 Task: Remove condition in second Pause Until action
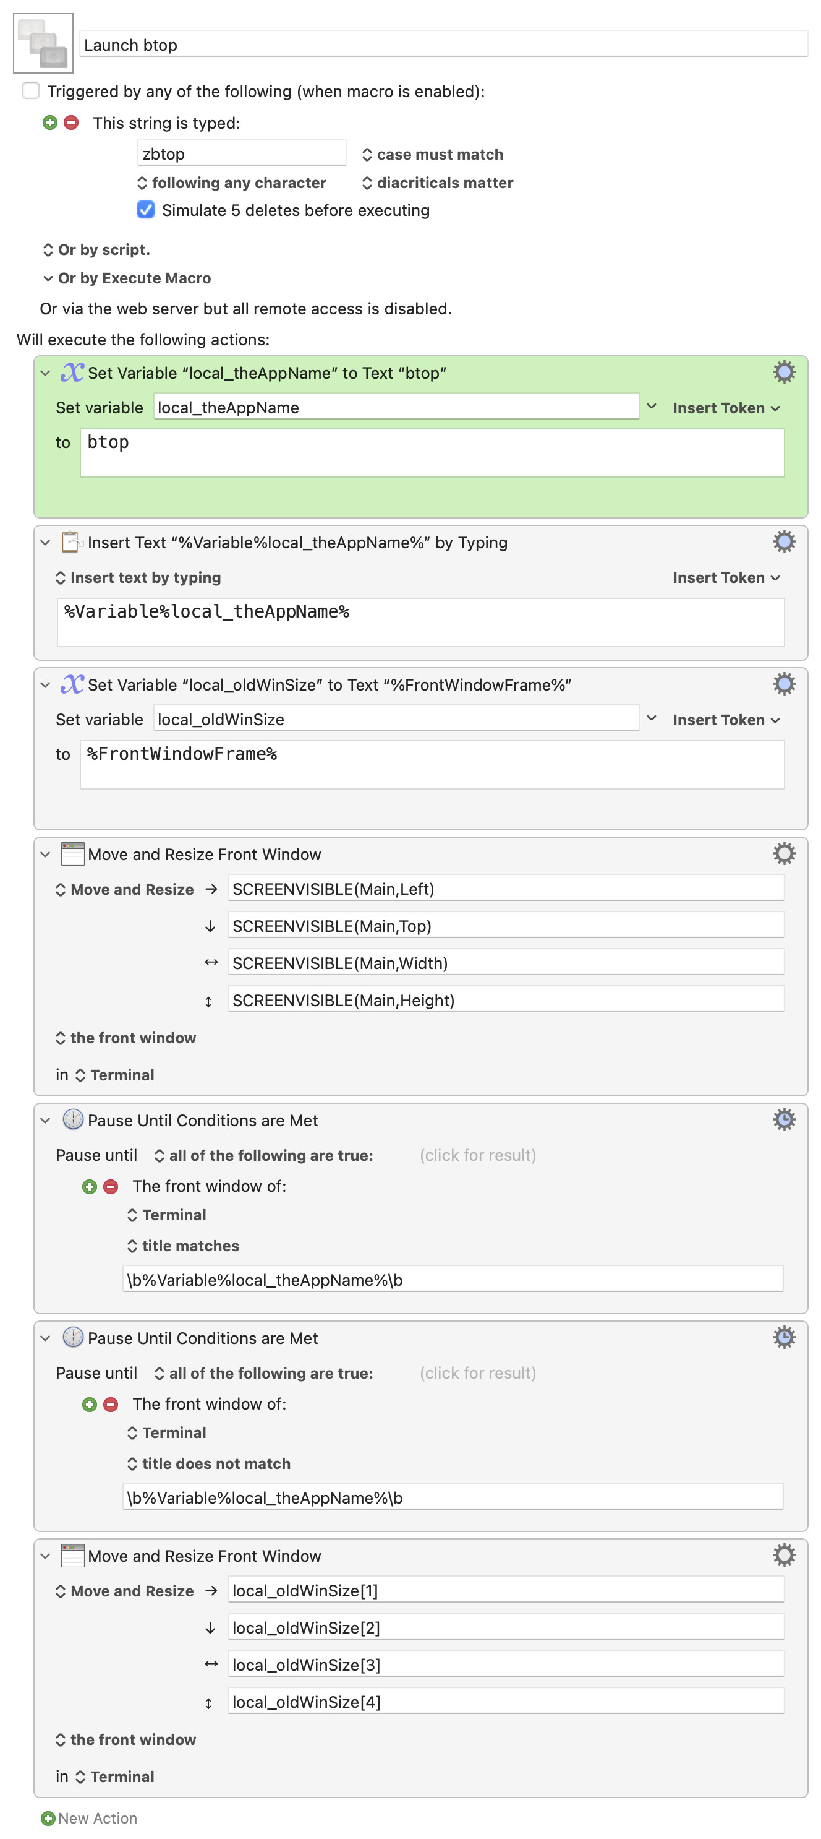coord(111,1403)
